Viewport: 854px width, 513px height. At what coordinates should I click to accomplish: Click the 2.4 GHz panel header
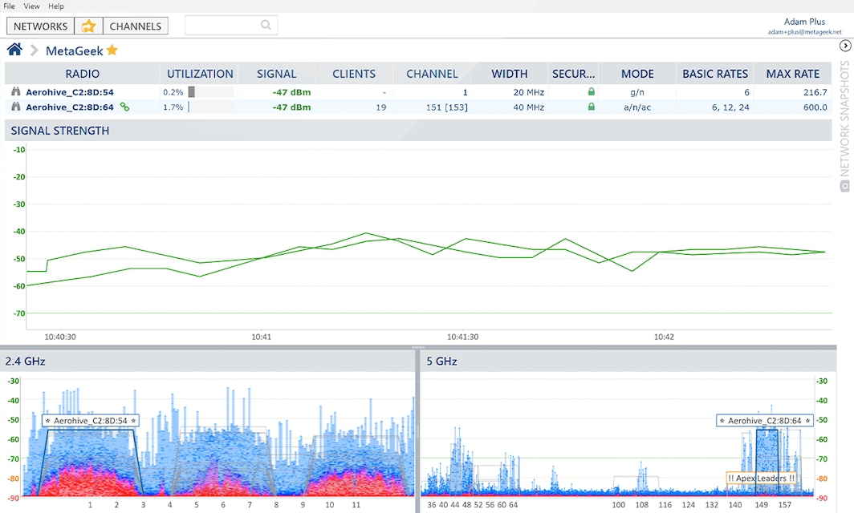pyautogui.click(x=208, y=362)
